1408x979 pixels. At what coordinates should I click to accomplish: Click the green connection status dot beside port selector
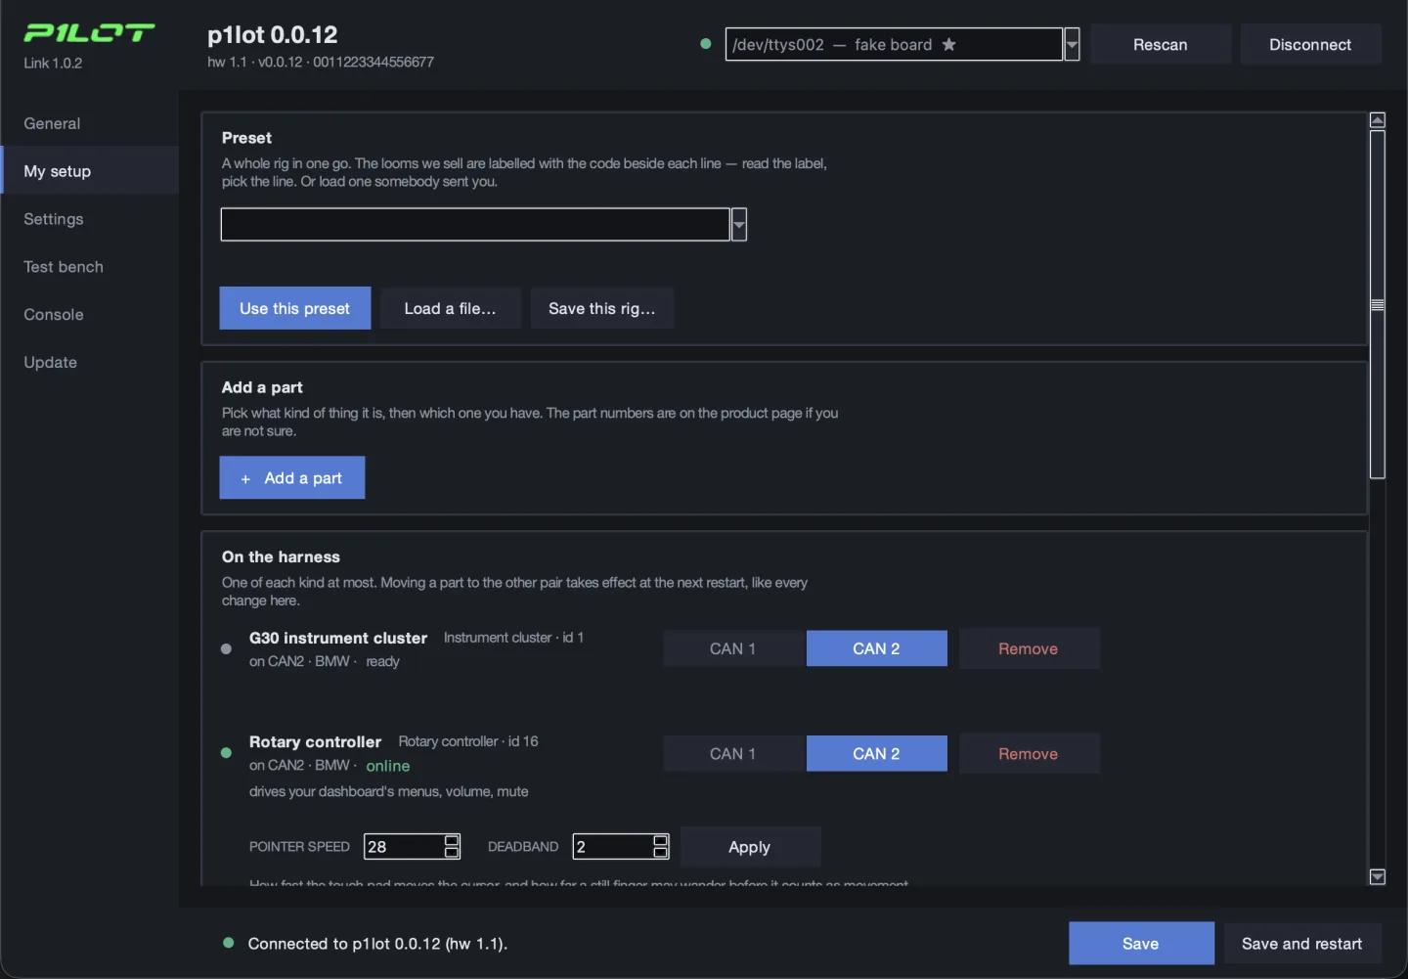click(x=706, y=44)
